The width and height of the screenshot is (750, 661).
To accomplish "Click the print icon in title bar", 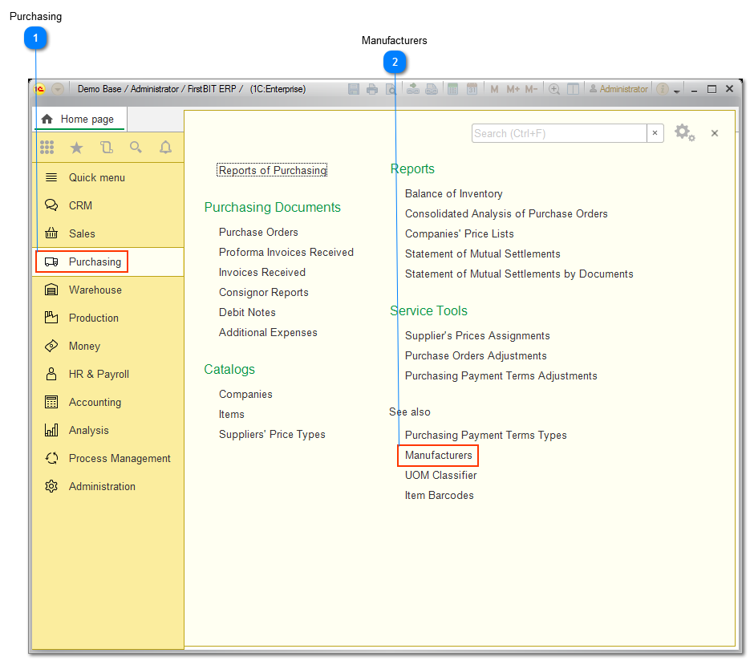I will tap(372, 89).
